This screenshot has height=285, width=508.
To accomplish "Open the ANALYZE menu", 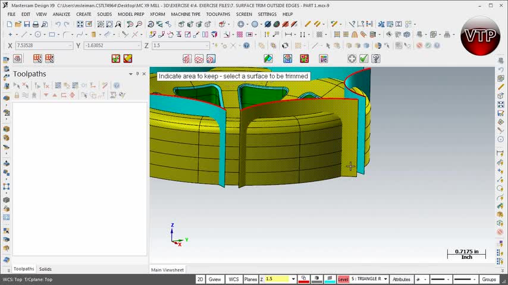I will tap(61, 14).
